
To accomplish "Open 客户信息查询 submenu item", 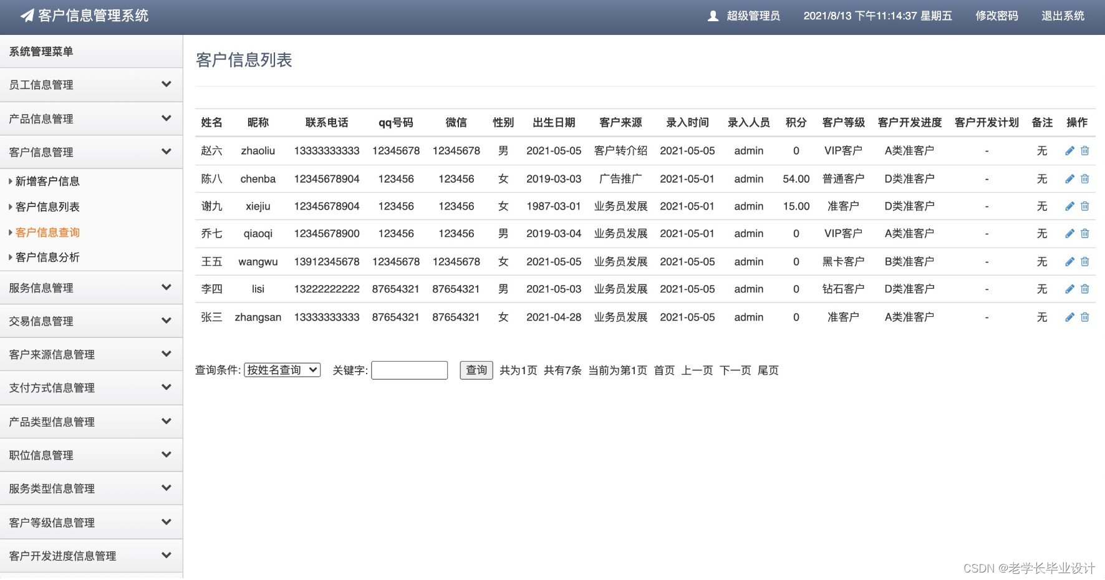I will pos(47,233).
